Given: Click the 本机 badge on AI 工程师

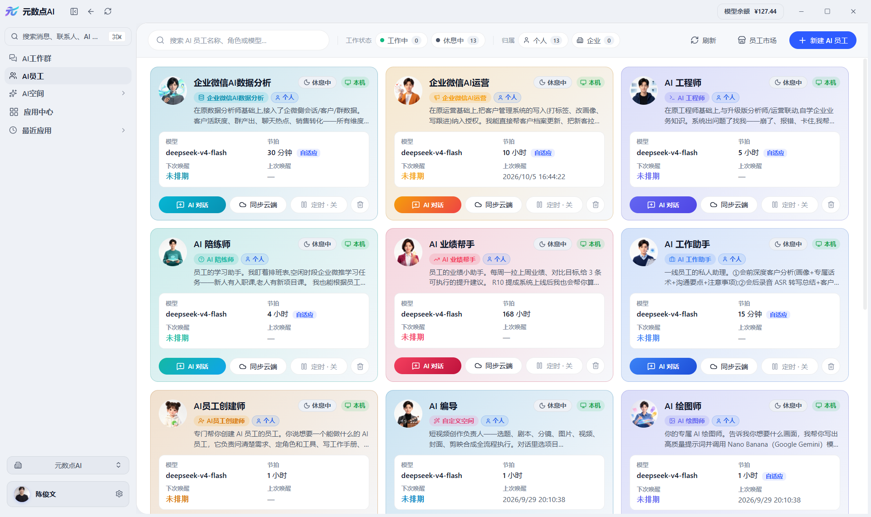Looking at the screenshot, I should 826,83.
